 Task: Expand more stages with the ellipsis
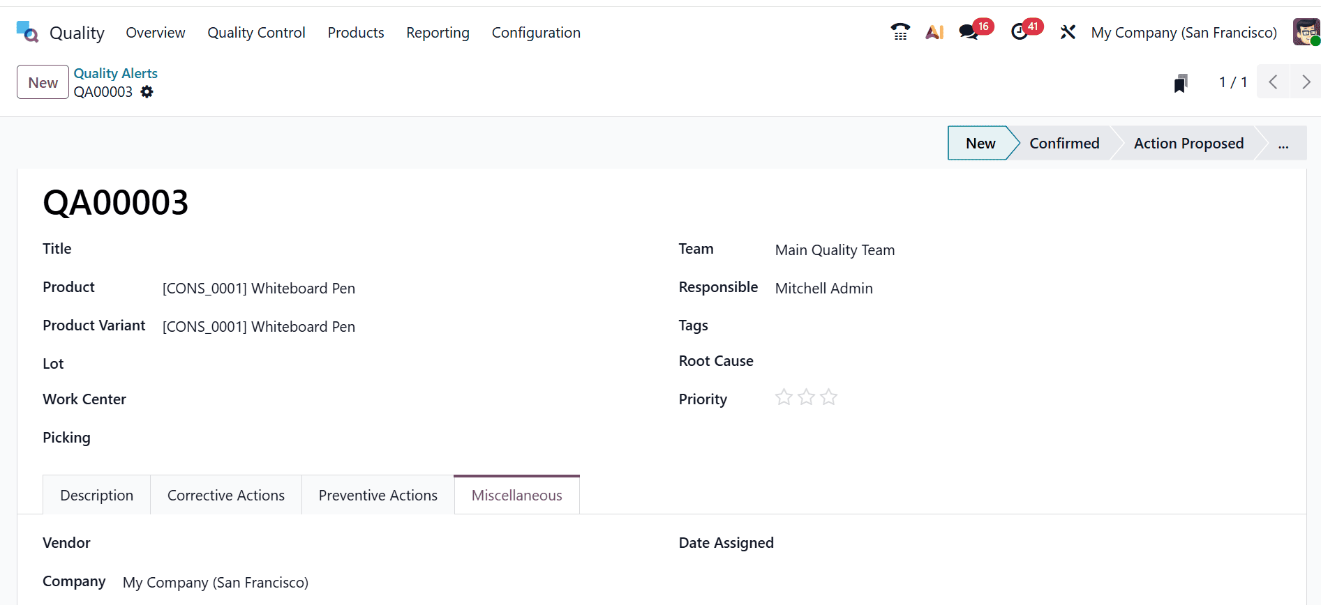[1283, 143]
